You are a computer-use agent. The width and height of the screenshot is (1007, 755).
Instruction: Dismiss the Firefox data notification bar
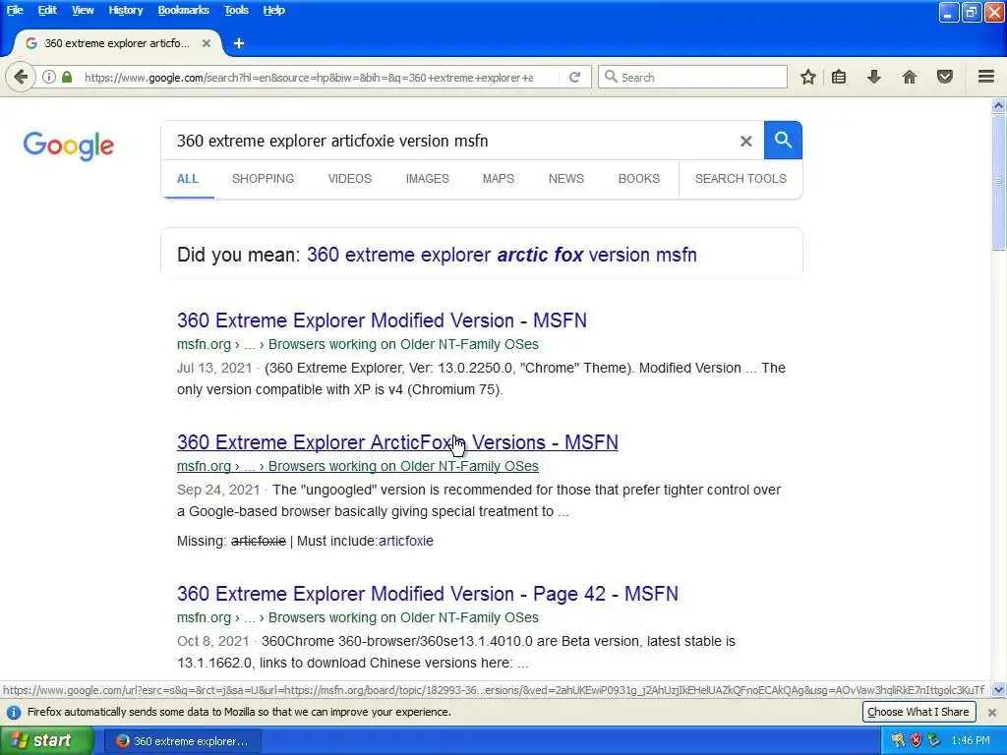(992, 712)
